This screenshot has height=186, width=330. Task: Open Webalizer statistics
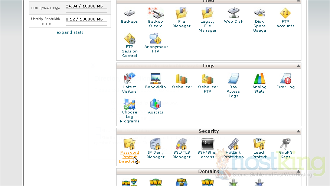(182, 79)
